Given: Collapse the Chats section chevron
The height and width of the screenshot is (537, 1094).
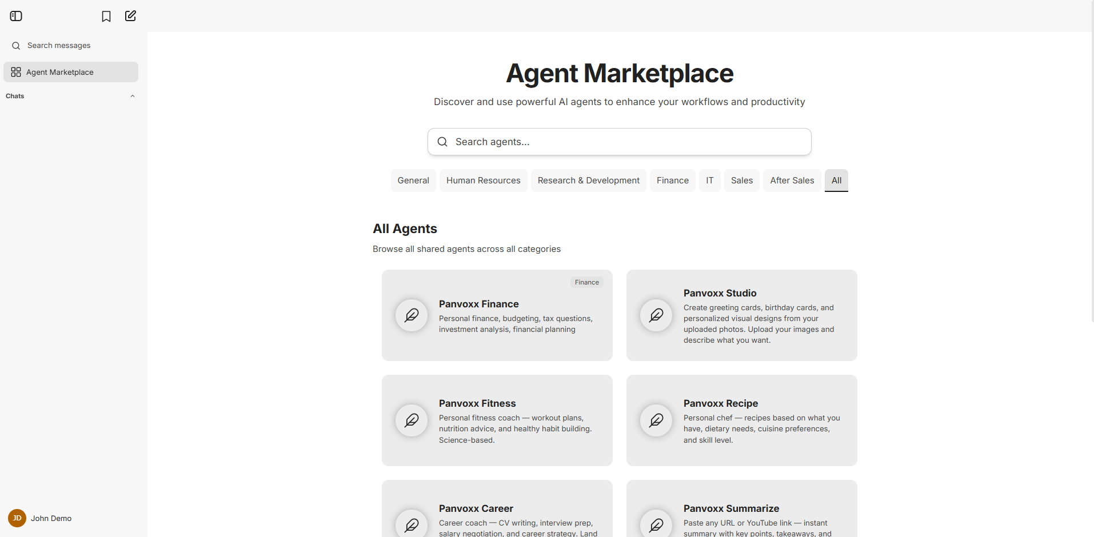Looking at the screenshot, I should (x=133, y=96).
